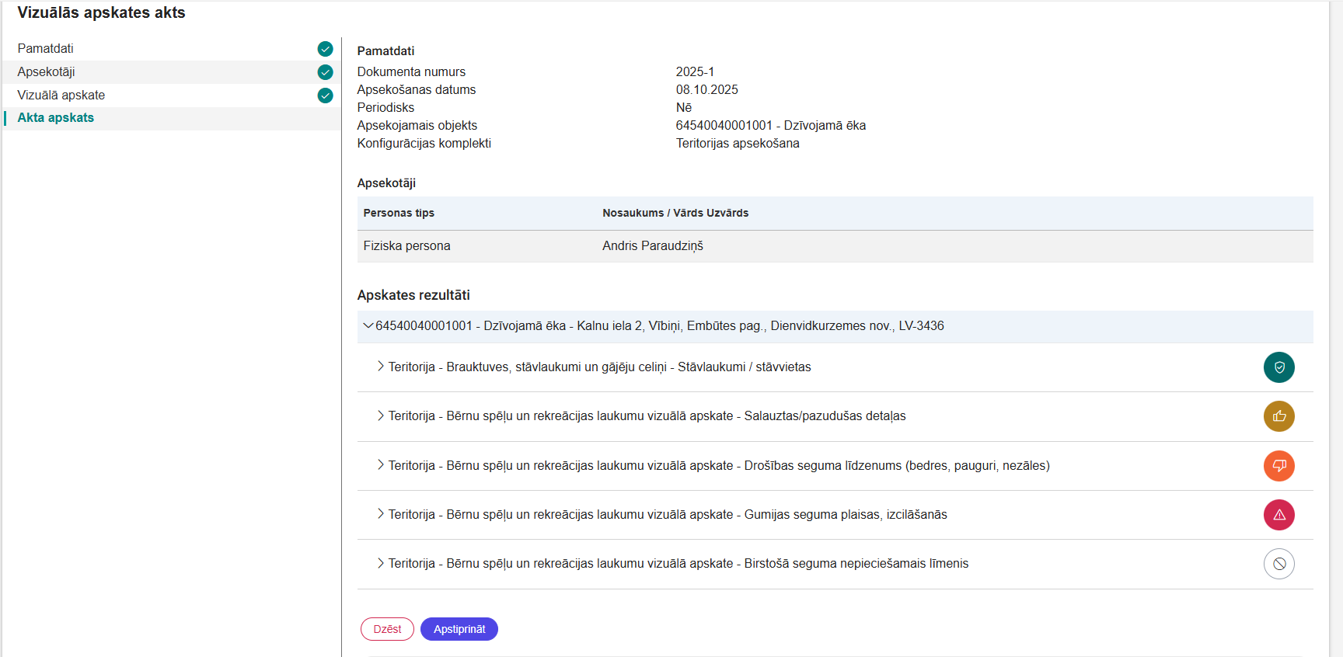The width and height of the screenshot is (1343, 657).
Task: Click the orange thumbs-down icon for Drošības seguma līdzenums
Action: coord(1278,466)
